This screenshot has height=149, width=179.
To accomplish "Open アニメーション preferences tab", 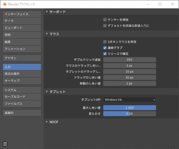I will click(x=22, y=49).
